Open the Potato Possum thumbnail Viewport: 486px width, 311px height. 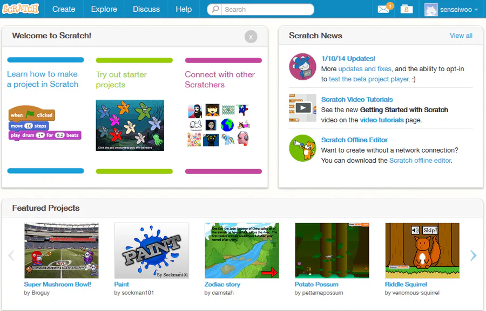(332, 250)
